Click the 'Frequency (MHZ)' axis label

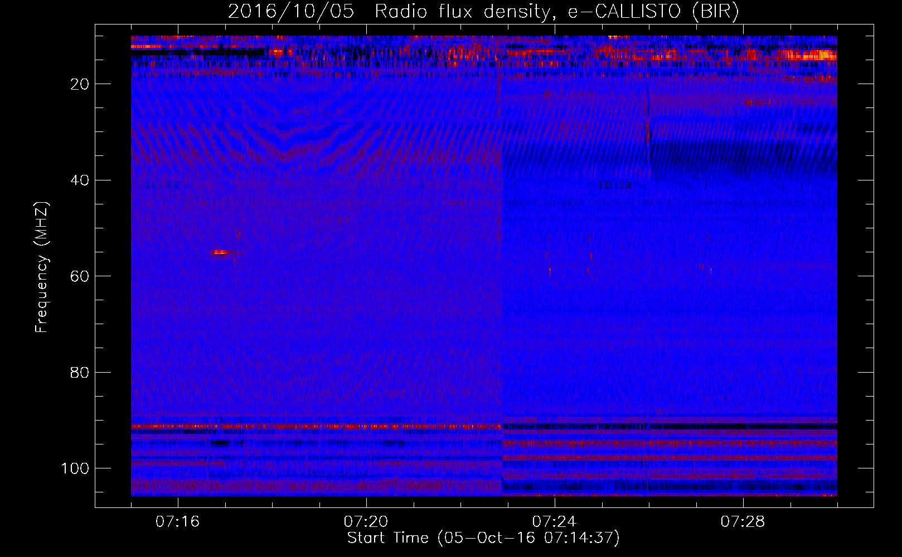pos(42,267)
